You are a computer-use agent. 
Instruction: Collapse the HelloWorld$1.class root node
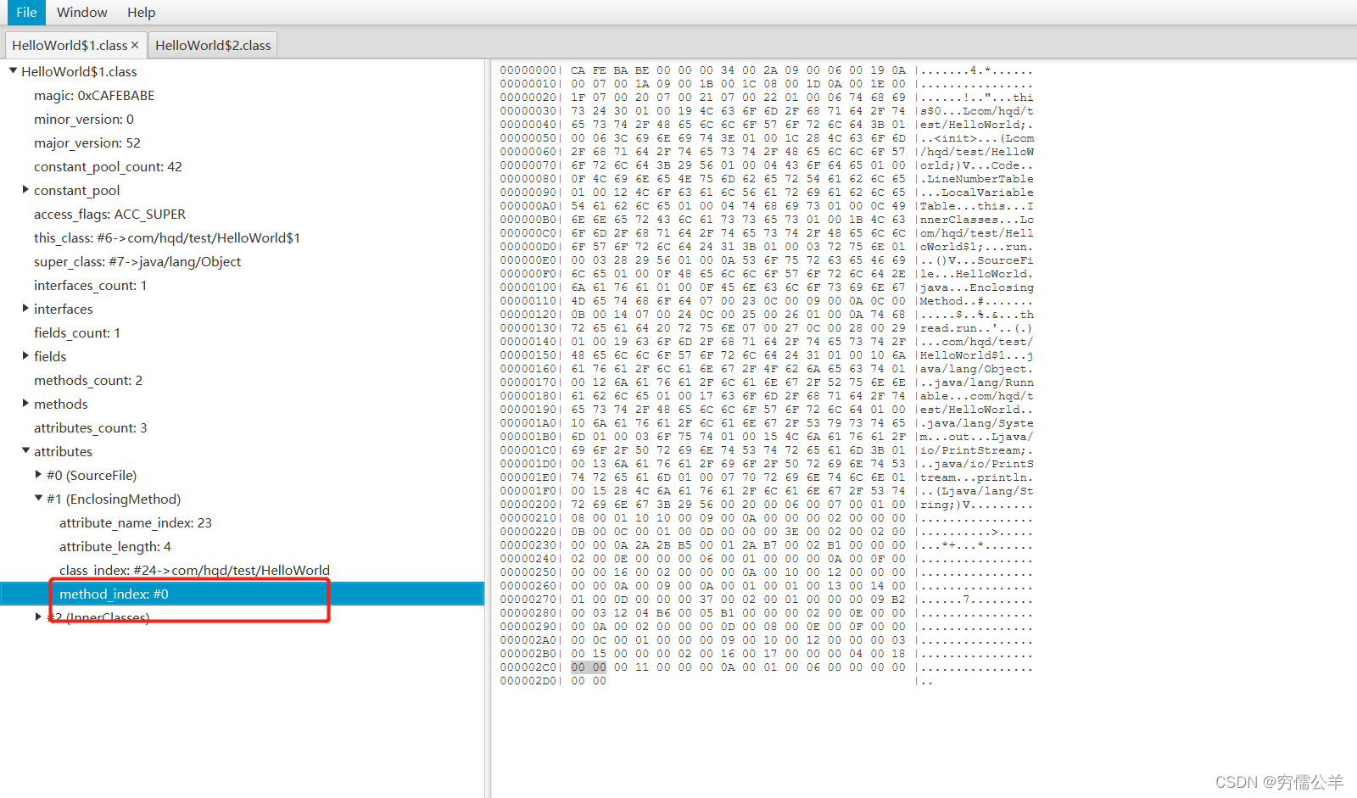coord(13,71)
